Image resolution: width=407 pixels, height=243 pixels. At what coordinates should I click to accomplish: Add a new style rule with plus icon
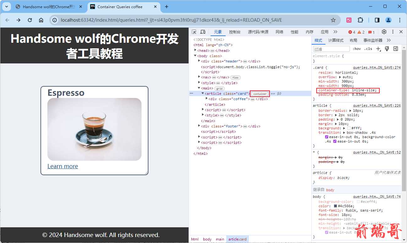point(378,49)
